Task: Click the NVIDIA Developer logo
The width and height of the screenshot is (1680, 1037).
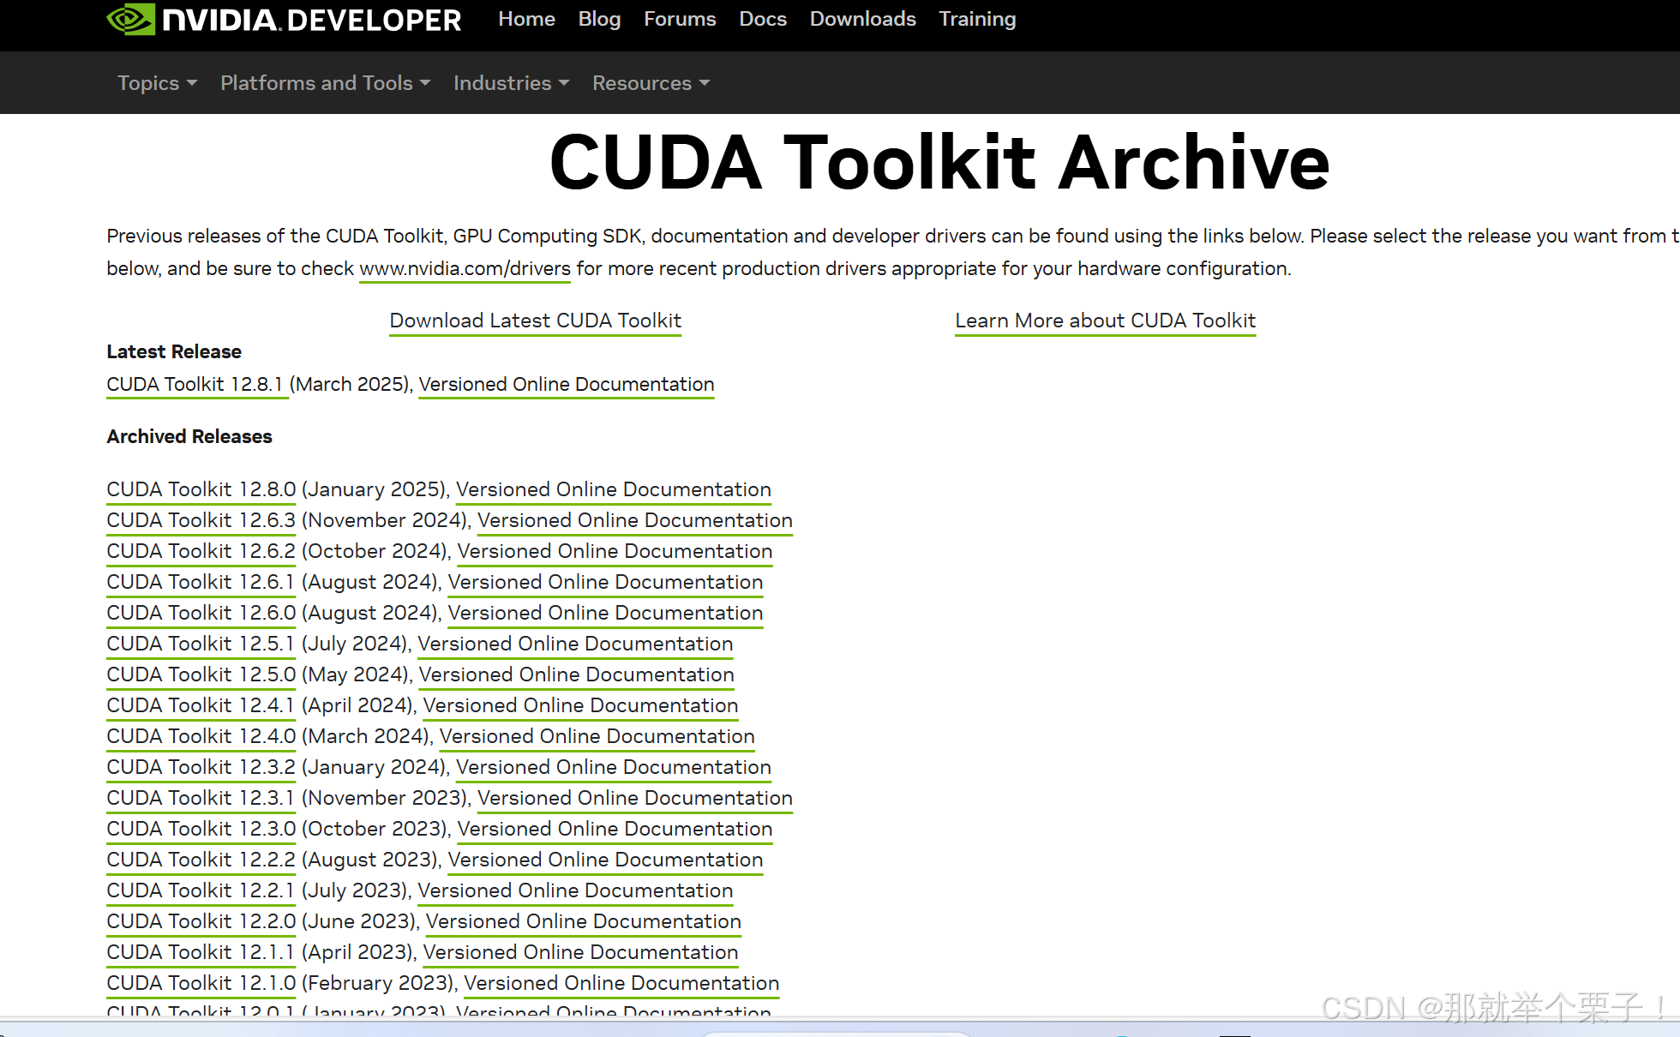Action: (x=284, y=20)
